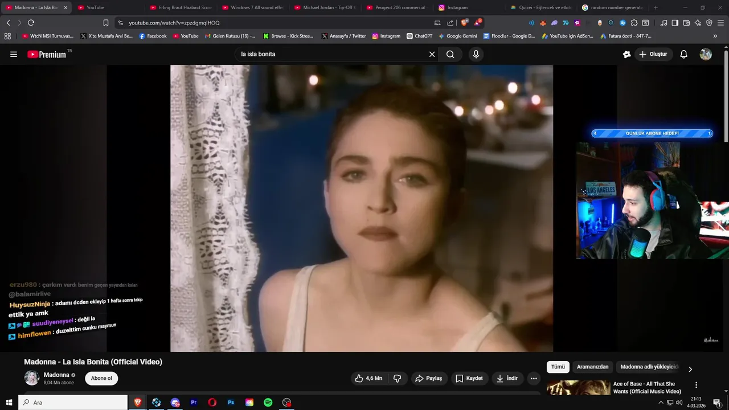Click the Ace of Base video thumbnail

pyautogui.click(x=578, y=388)
